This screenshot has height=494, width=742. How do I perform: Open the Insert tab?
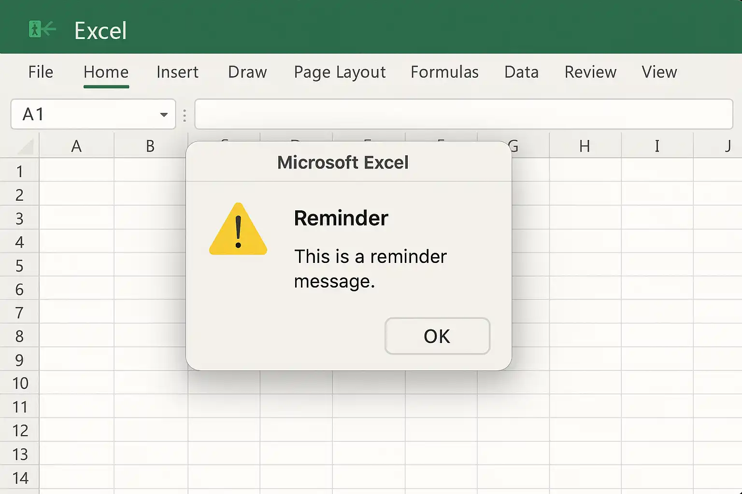coord(177,72)
